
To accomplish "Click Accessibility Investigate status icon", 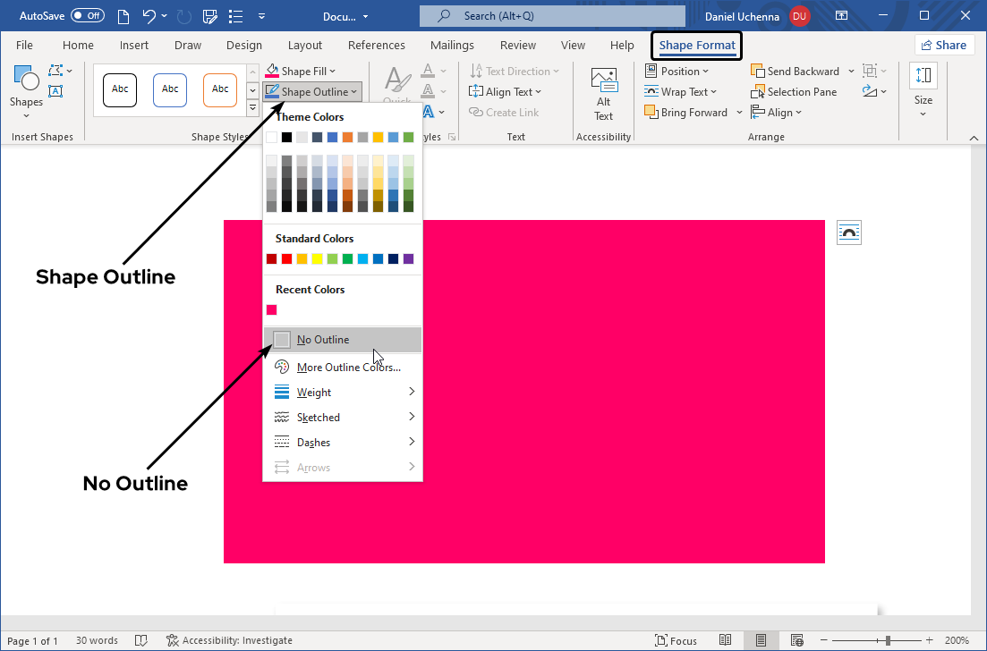I will click(x=172, y=640).
